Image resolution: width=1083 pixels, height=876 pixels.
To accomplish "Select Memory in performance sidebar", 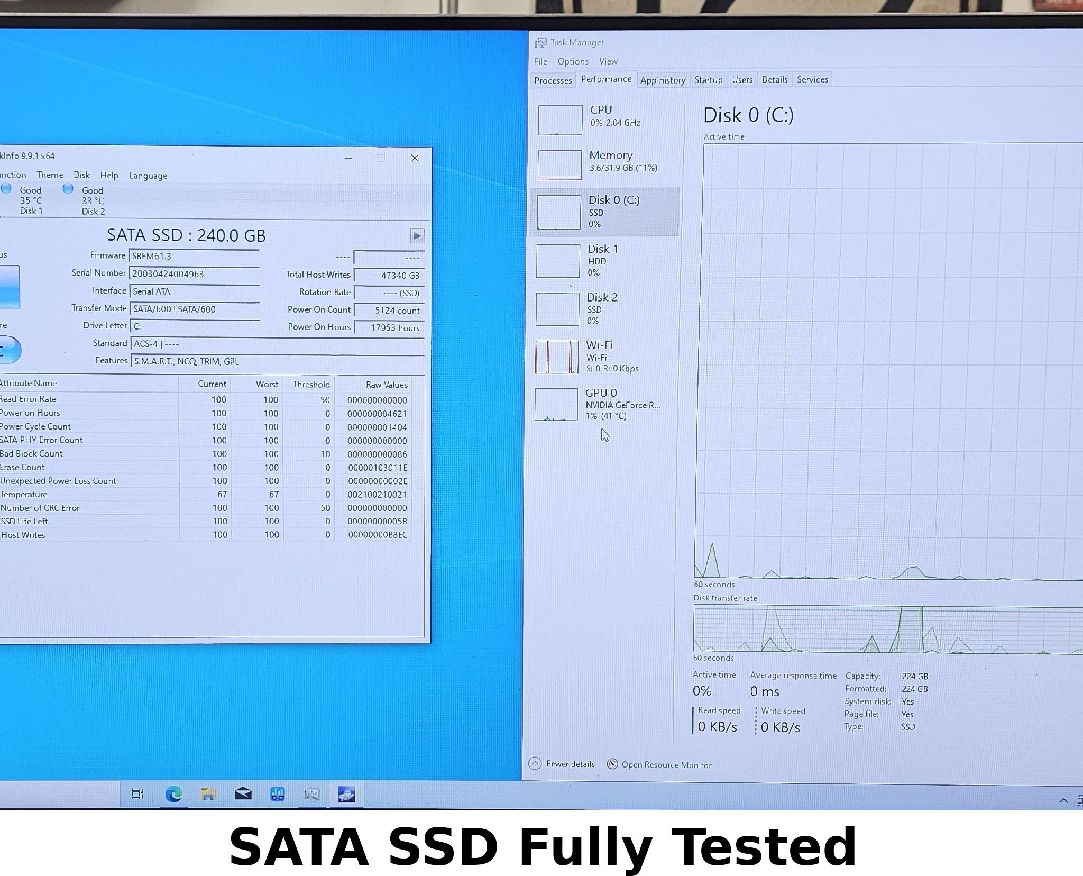I will click(605, 164).
